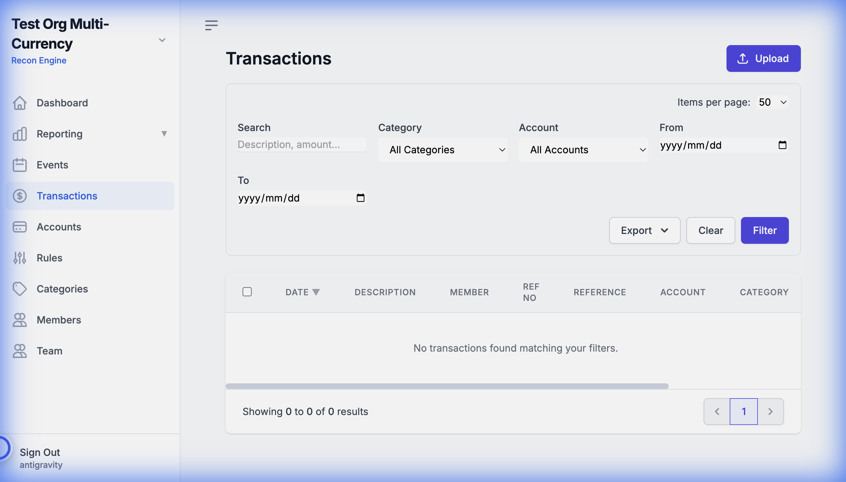846x482 pixels.
Task: Open the All Categories dropdown
Action: click(x=443, y=150)
